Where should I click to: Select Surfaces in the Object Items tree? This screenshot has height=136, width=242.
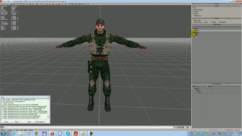[197, 31]
